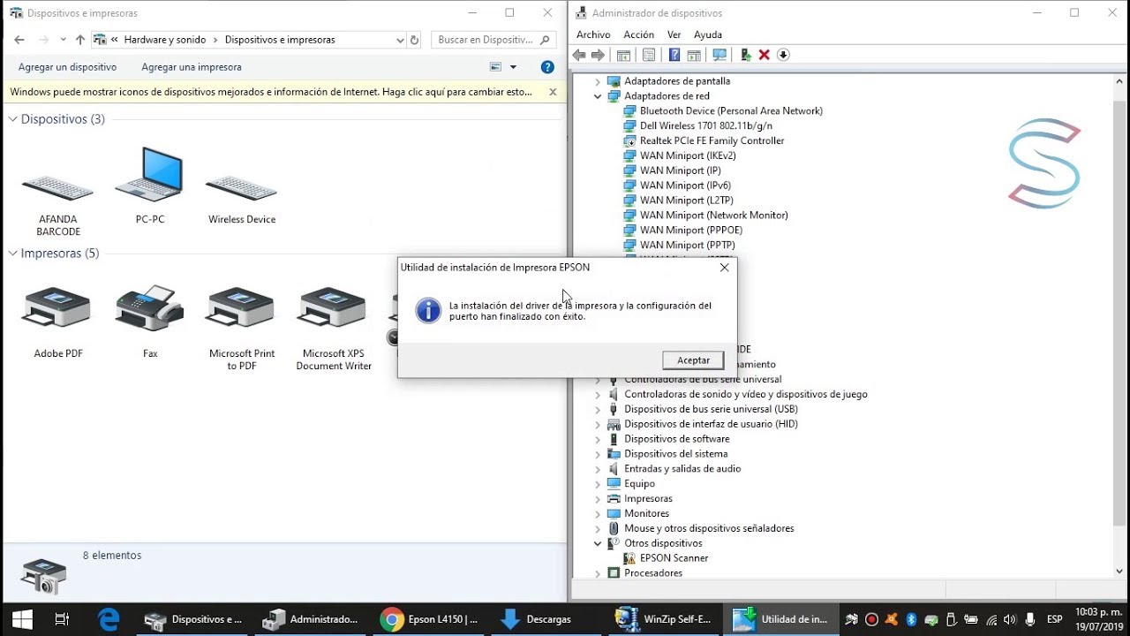
Task: Open Task View on the taskbar
Action: click(x=62, y=619)
